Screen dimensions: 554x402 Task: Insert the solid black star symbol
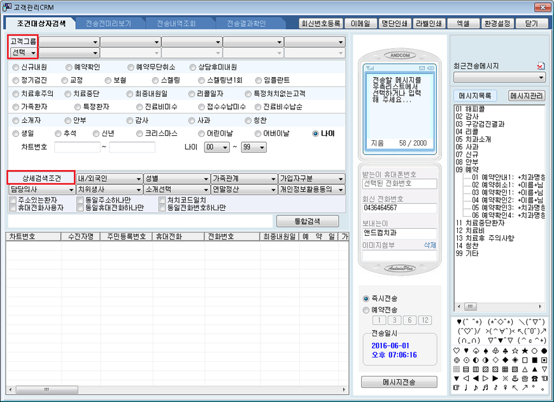coord(525,351)
